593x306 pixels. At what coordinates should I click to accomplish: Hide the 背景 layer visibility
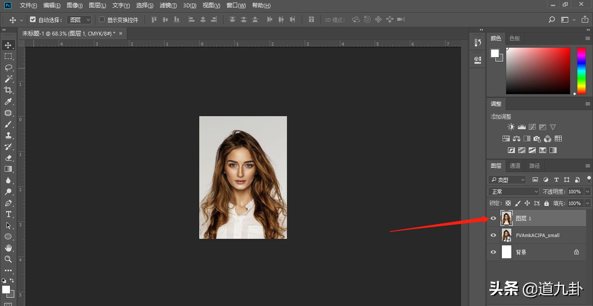[x=493, y=252]
